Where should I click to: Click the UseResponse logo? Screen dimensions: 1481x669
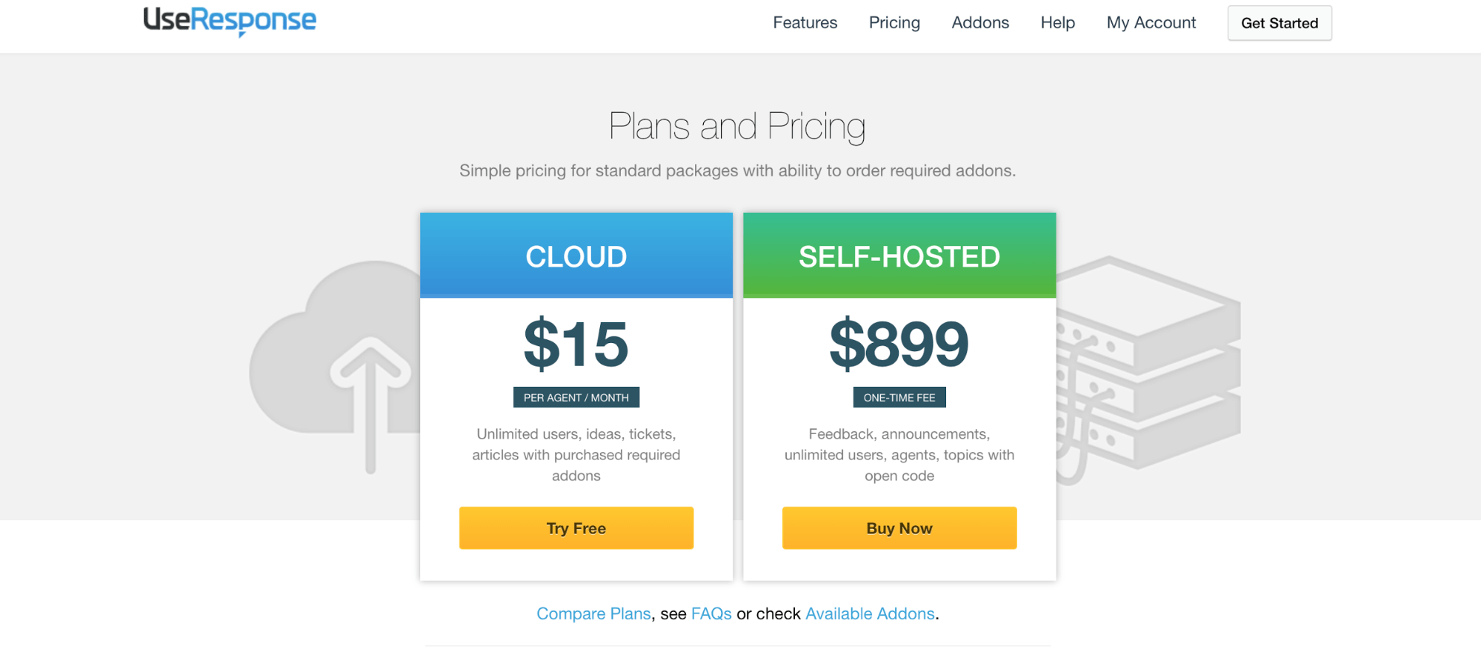pos(229,21)
